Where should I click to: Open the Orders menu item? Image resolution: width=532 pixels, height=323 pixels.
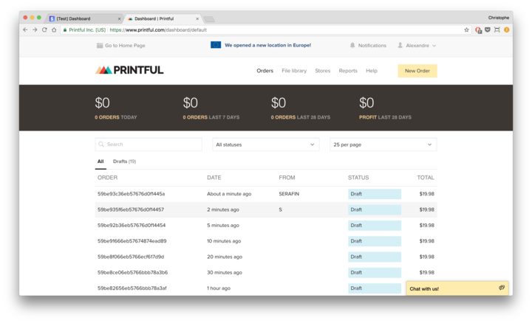(x=265, y=71)
